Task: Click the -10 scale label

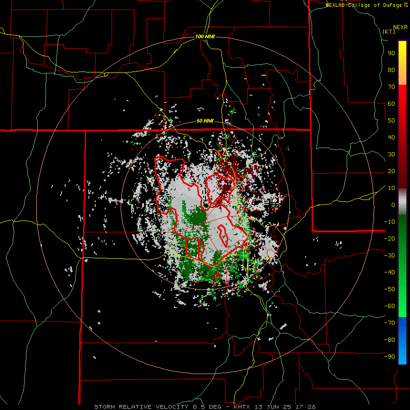Action: 389,222
